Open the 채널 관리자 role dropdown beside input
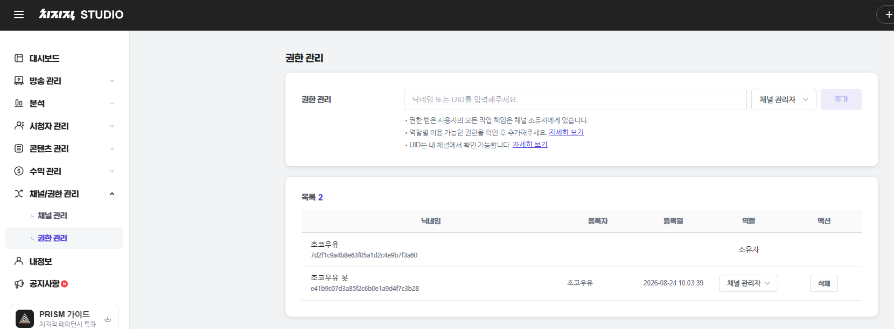The height and width of the screenshot is (329, 894). [784, 99]
